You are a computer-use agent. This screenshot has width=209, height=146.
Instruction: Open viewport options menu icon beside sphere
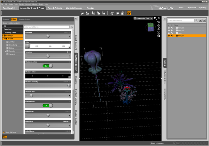tap(159, 18)
